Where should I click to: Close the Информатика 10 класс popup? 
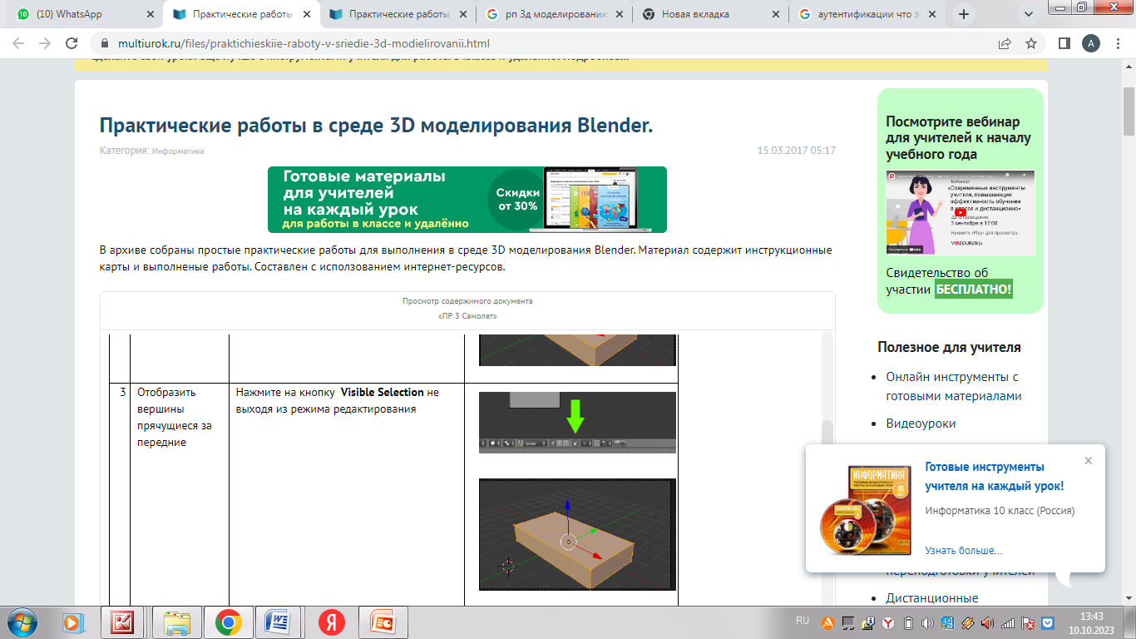tap(1088, 461)
